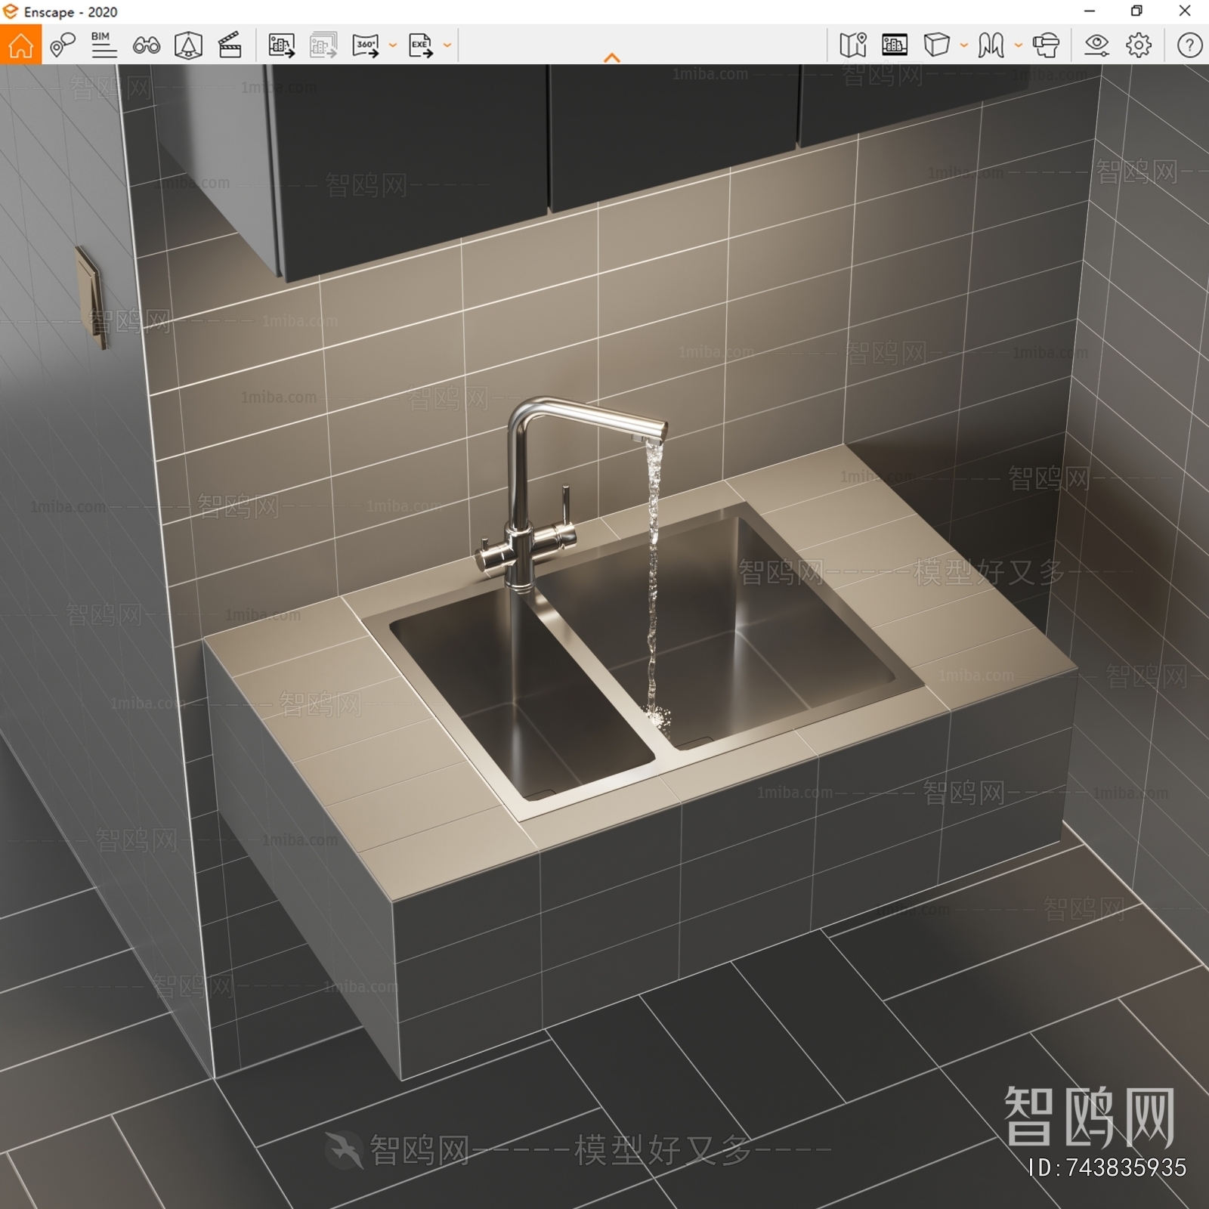Toggle Rendering Overlay buildings icon
1209x1209 pixels.
tap(895, 45)
